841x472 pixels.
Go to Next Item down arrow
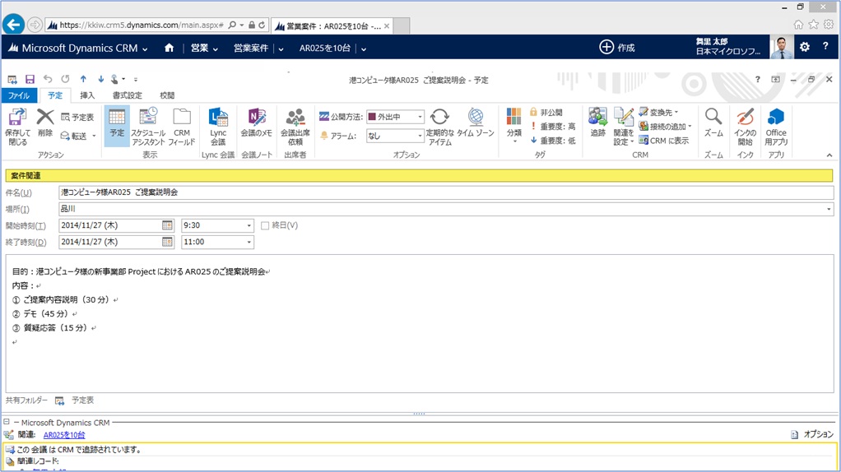100,79
